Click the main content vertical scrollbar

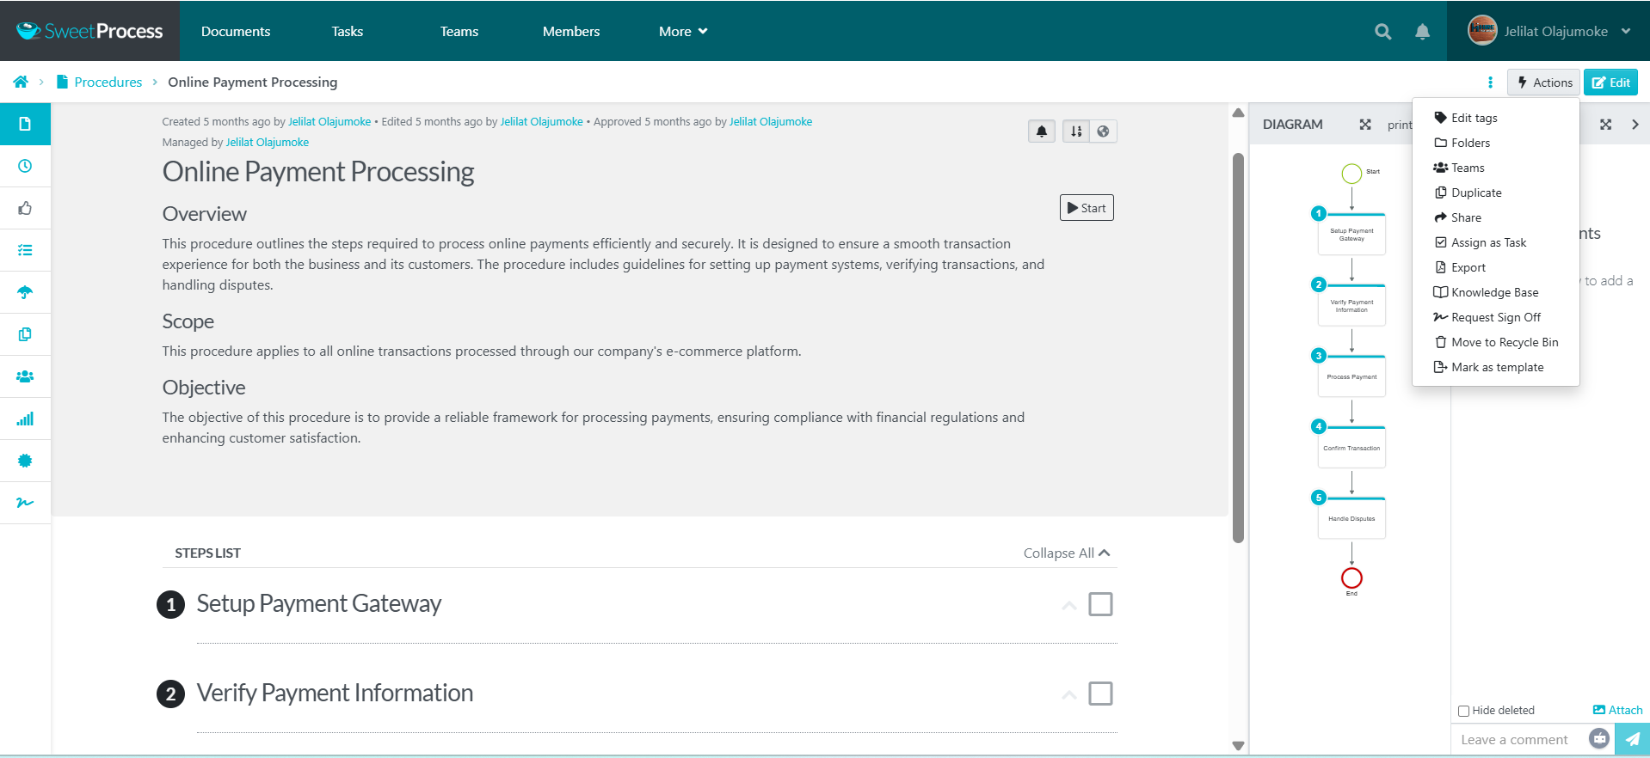pos(1238,348)
